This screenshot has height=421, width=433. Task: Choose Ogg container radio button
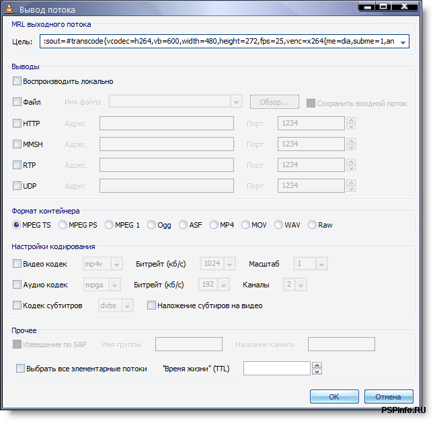152,225
